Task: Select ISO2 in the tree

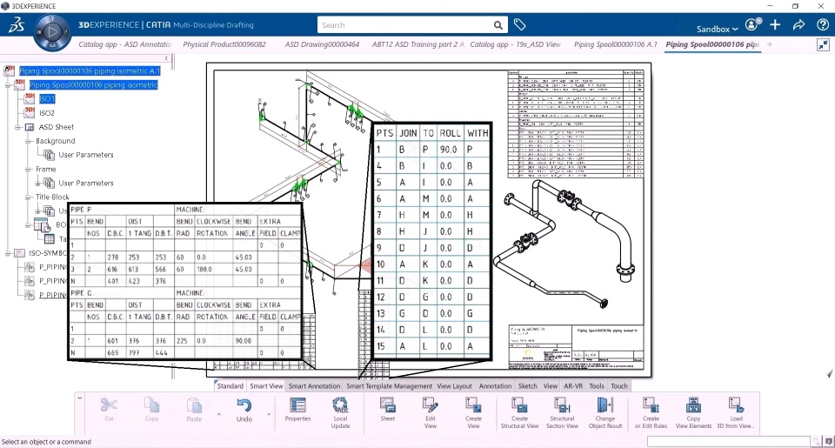Action: click(47, 113)
